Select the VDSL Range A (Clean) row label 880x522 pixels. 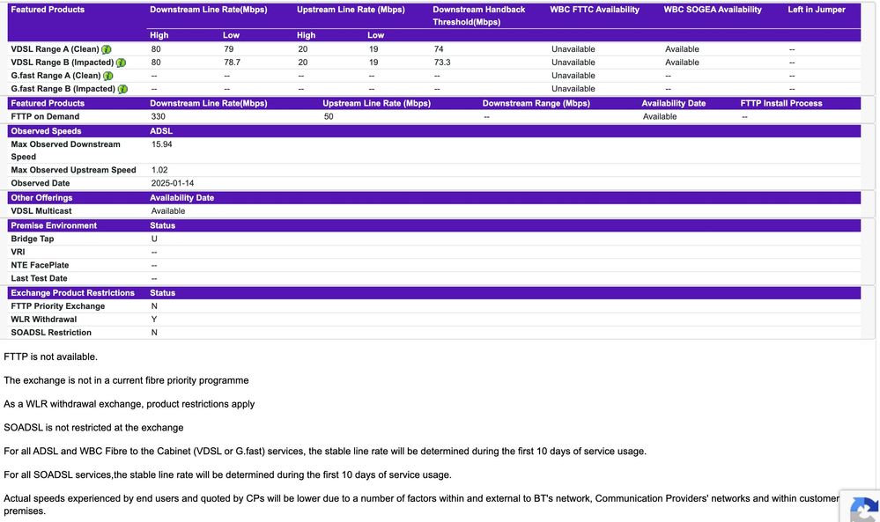(55, 49)
